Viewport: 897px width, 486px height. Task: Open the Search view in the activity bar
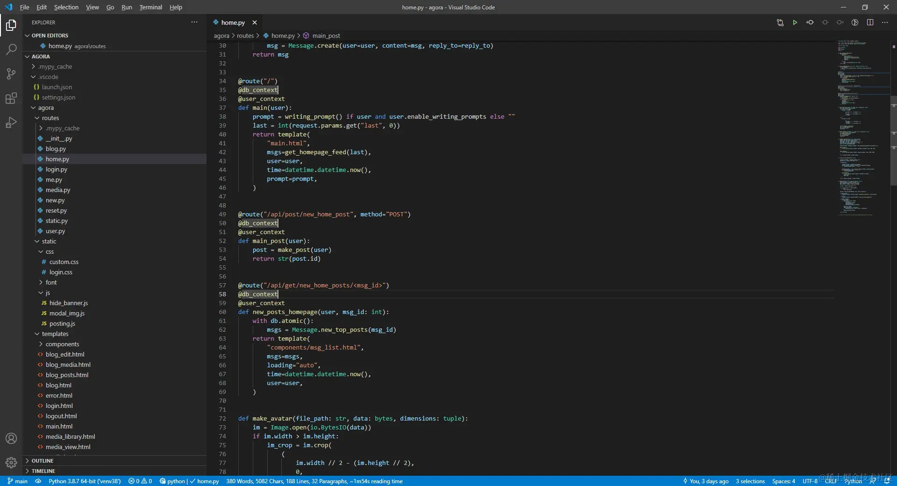(11, 49)
